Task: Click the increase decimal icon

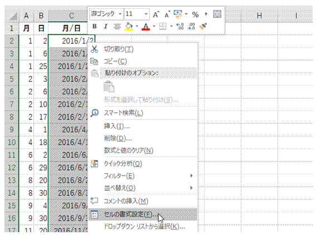Action: [x=180, y=27]
